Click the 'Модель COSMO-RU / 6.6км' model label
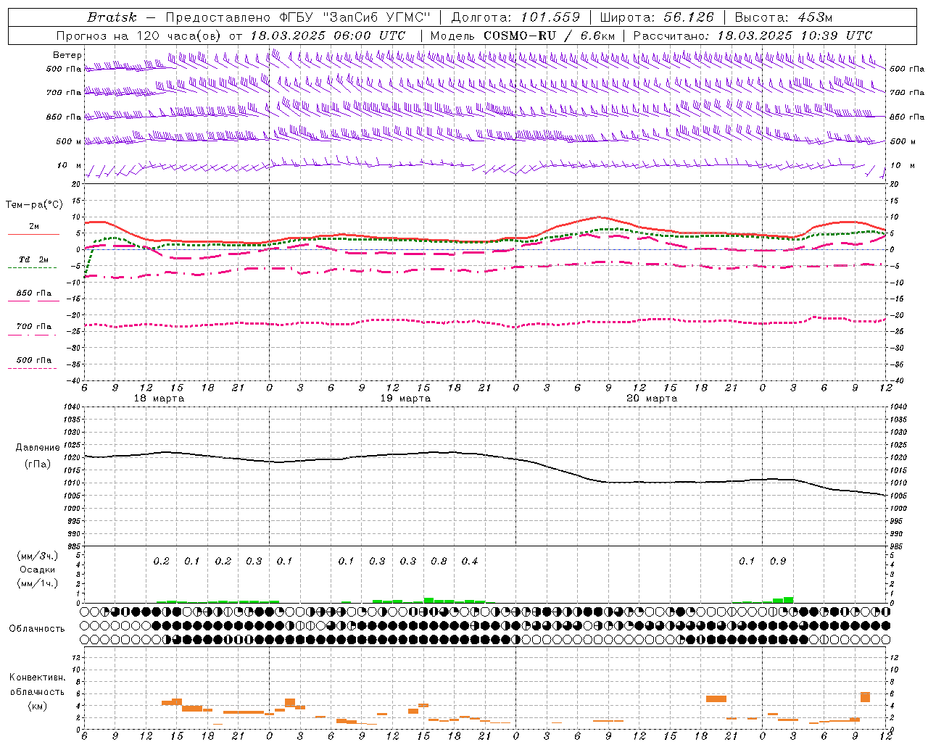 pos(523,36)
